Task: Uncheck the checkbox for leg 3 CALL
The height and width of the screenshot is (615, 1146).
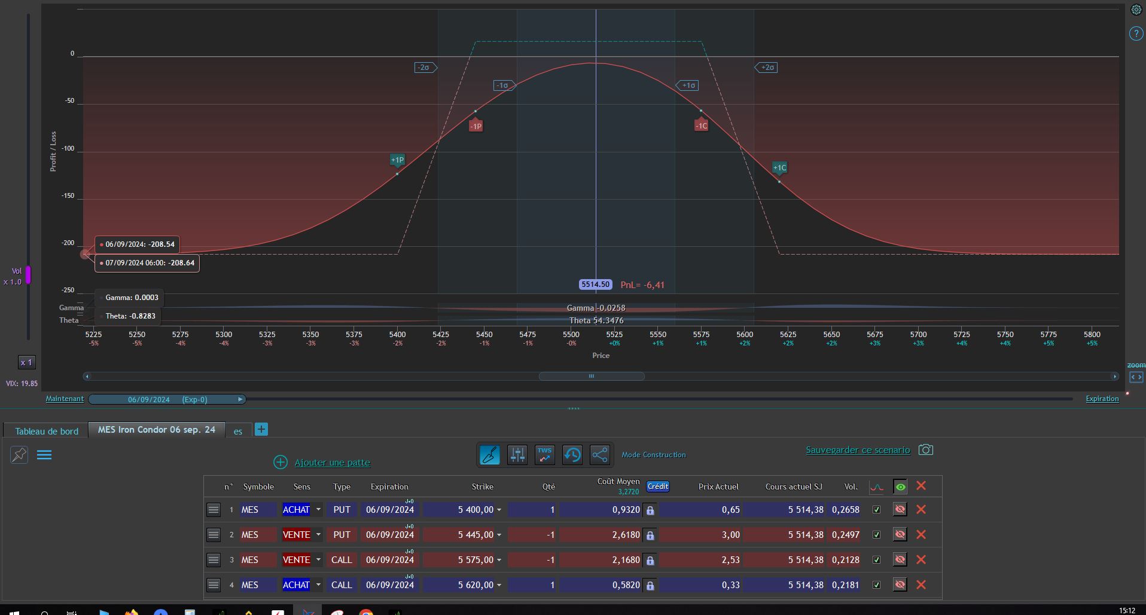Action: coord(876,560)
